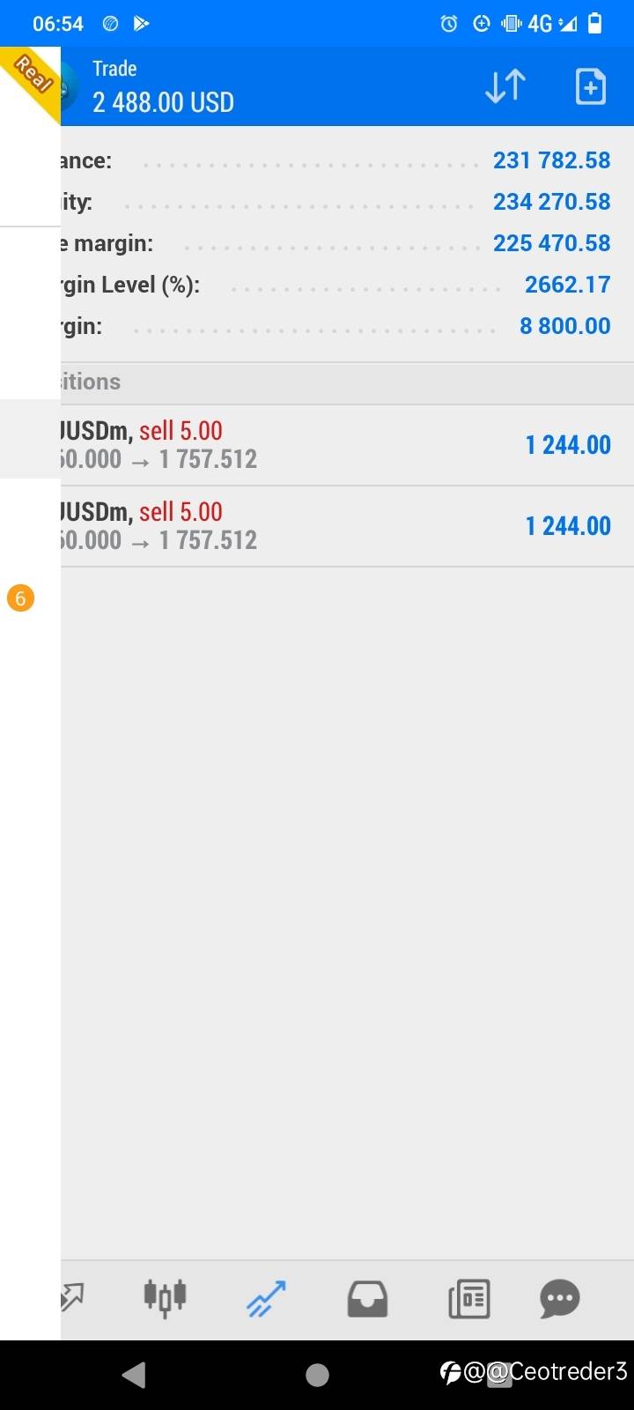Tap the Android home circle button

(x=317, y=1375)
